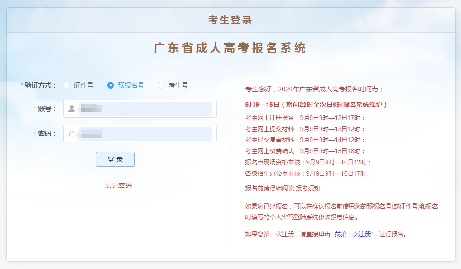Click the 考生您好 greeting line

click(314, 89)
